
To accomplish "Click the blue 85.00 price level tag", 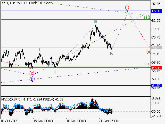I will click(156, 11).
